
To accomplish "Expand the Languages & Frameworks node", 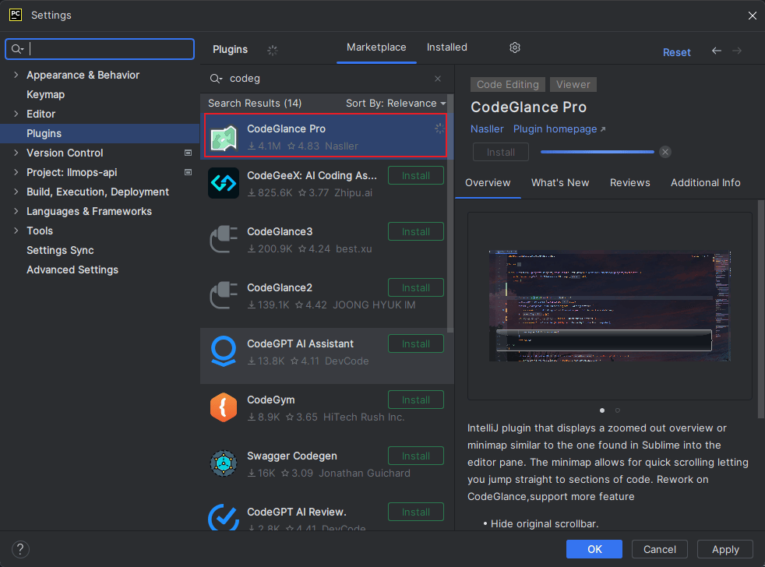I will pyautogui.click(x=16, y=212).
